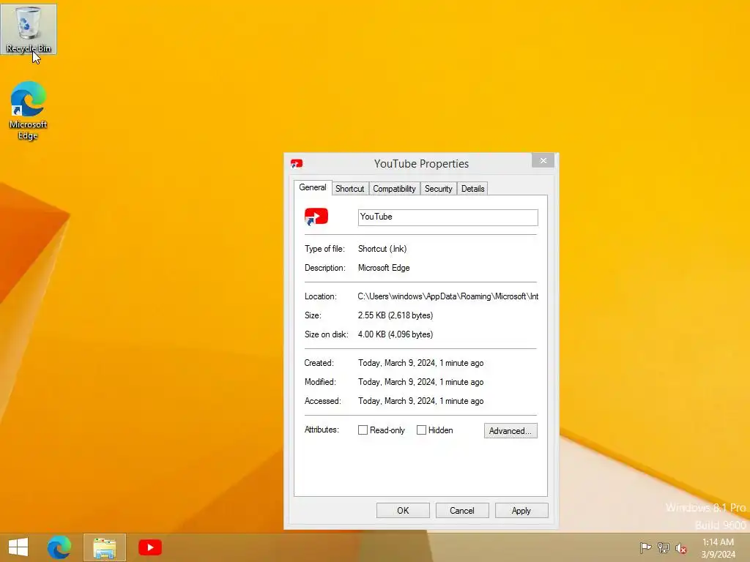Click the 'Shortcut (.lnk)' file type value
750x562 pixels.
[x=382, y=249]
